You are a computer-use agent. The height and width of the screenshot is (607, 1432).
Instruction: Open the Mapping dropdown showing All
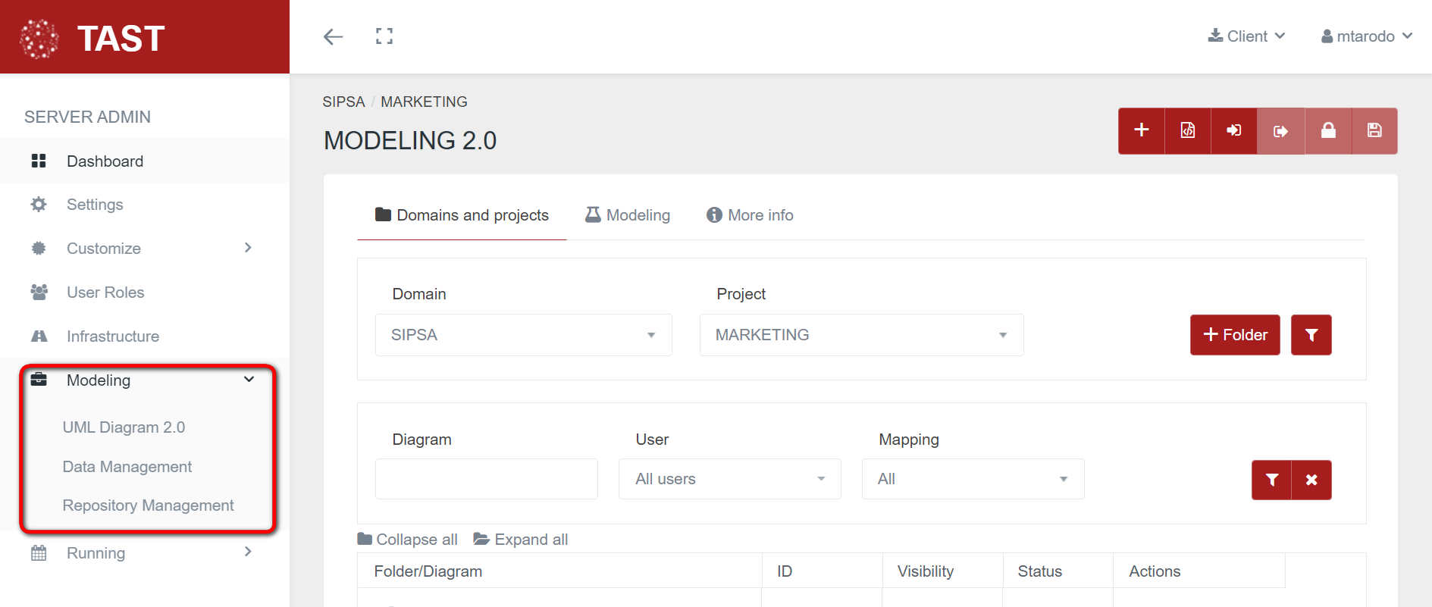tap(973, 479)
